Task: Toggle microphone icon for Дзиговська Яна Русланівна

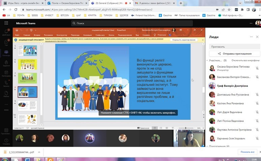Action: coord(257,95)
